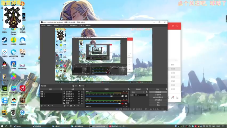Move selected source down
The height and width of the screenshot is (128, 227).
click(x=77, y=106)
